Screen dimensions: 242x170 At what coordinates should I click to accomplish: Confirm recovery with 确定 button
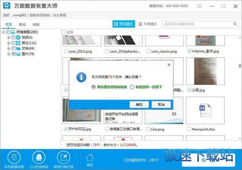click(x=139, y=105)
